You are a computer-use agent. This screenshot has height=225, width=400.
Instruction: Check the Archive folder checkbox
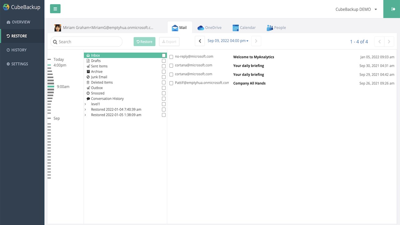[x=164, y=72]
